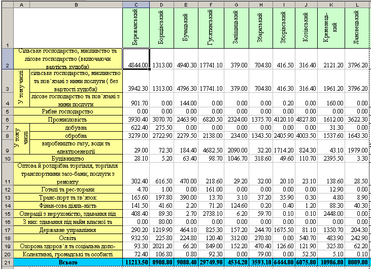Click the Фінансова діяльність row label

[x=68, y=206]
